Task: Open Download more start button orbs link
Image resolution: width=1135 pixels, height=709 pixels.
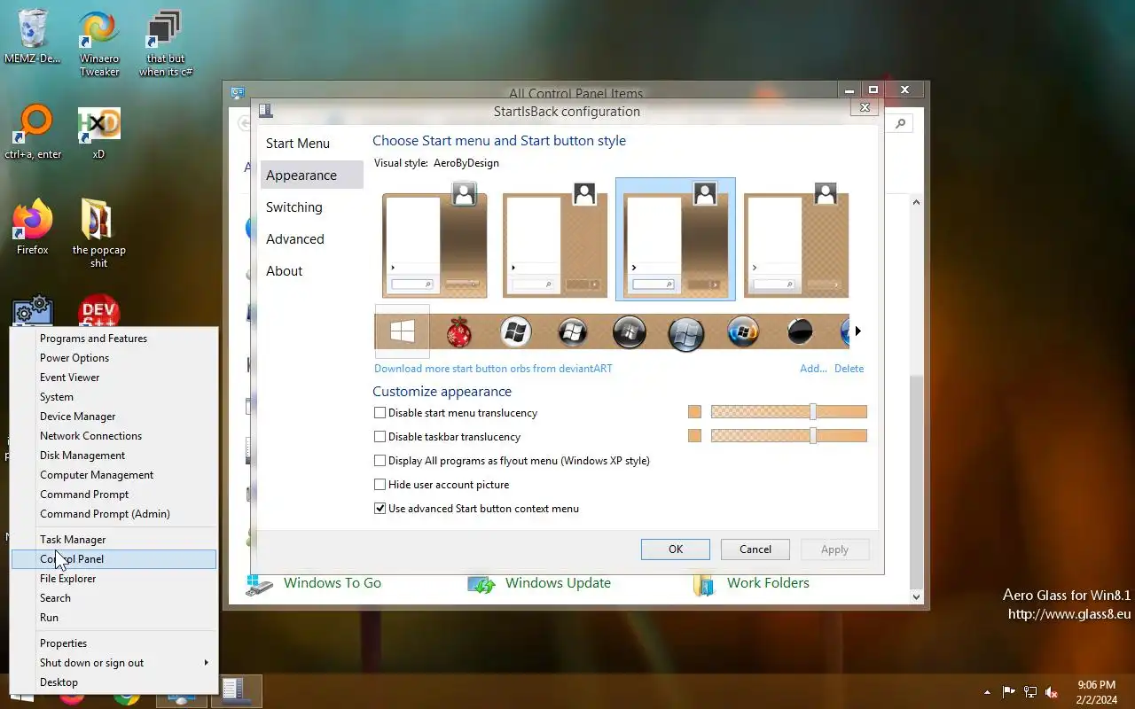Action: coord(493,369)
